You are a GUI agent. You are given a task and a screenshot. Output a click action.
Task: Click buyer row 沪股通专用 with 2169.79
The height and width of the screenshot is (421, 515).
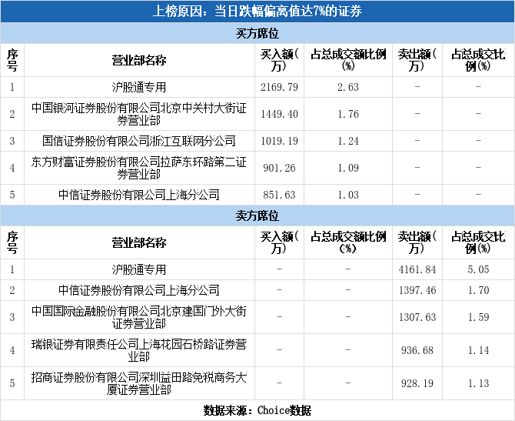[x=257, y=87]
